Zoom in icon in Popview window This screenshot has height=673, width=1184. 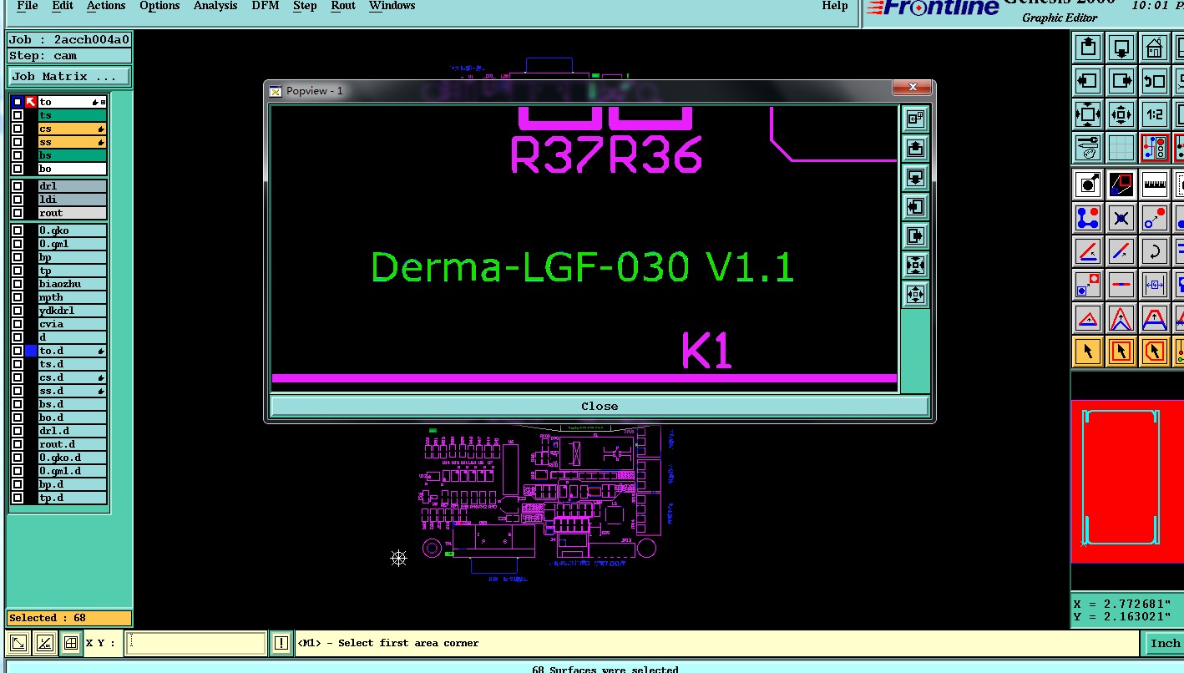(x=915, y=266)
